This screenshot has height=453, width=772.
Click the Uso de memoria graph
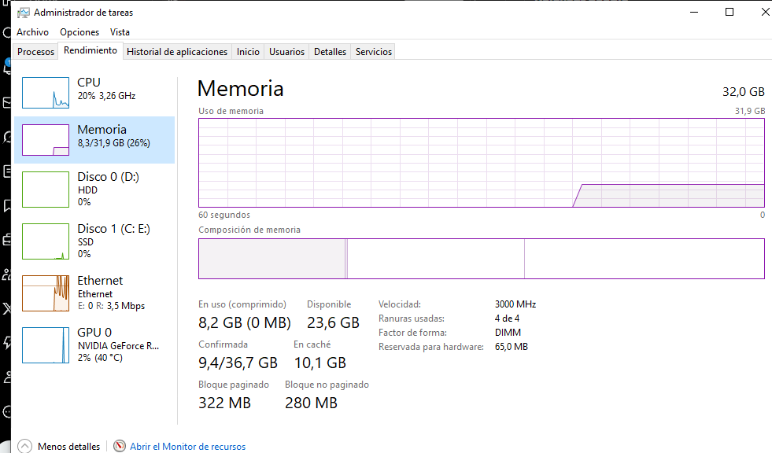click(482, 163)
